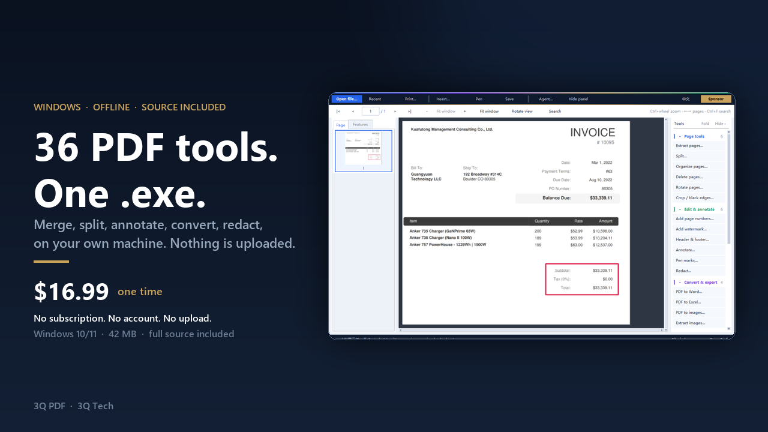Image resolution: width=768 pixels, height=432 pixels.
Task: Open PDF to Word... converter
Action: pos(699,292)
